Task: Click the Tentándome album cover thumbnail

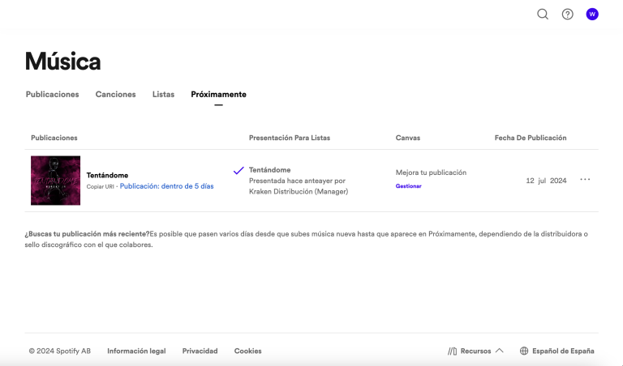Action: (x=55, y=180)
